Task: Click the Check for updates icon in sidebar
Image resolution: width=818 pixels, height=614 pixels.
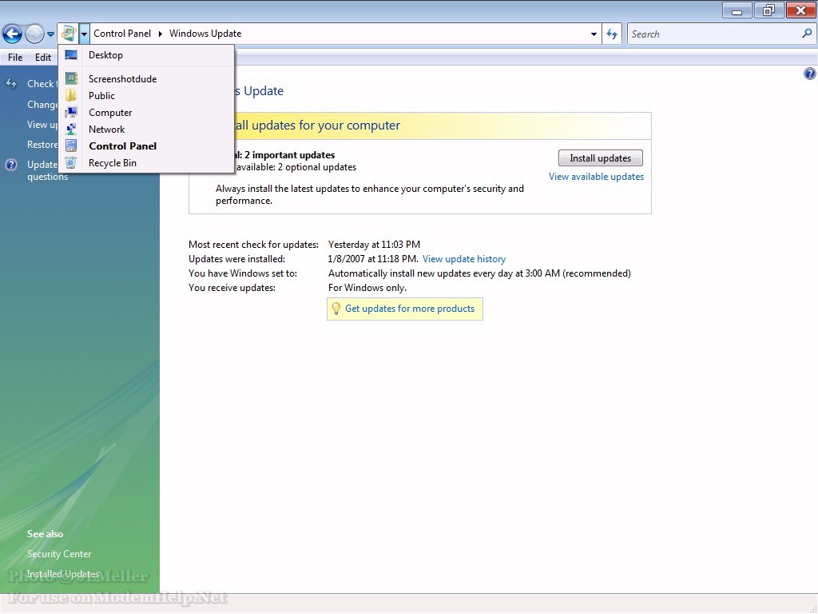Action: (x=11, y=83)
